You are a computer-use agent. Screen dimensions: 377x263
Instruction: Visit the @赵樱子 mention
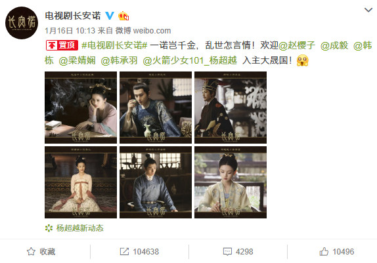297,45
